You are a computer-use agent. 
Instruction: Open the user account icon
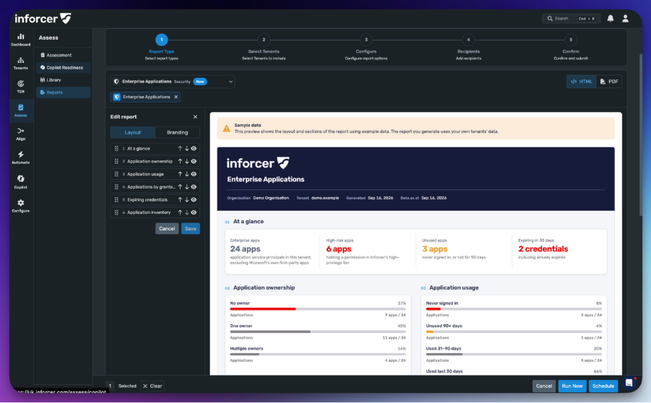click(x=625, y=19)
